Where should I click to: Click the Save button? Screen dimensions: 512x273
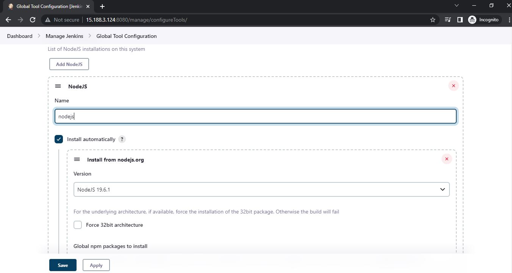point(63,265)
